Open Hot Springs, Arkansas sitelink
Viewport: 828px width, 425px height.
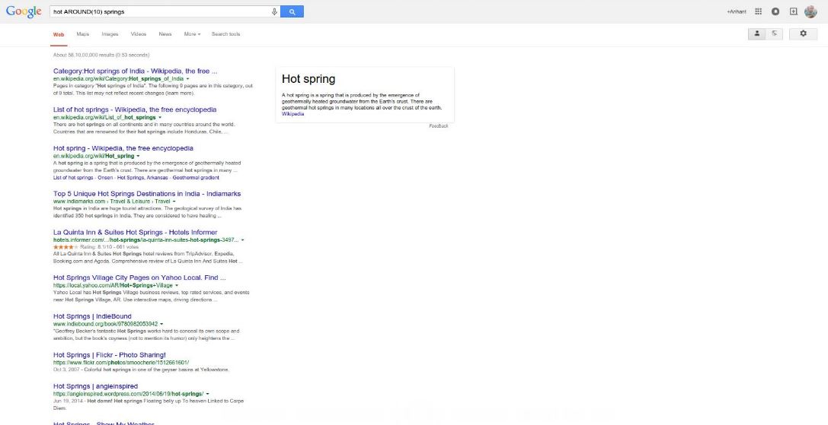(x=142, y=178)
